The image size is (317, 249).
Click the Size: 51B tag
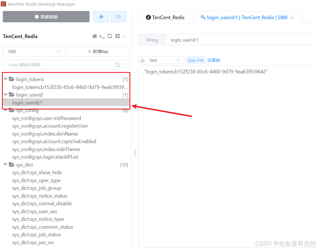196,60
